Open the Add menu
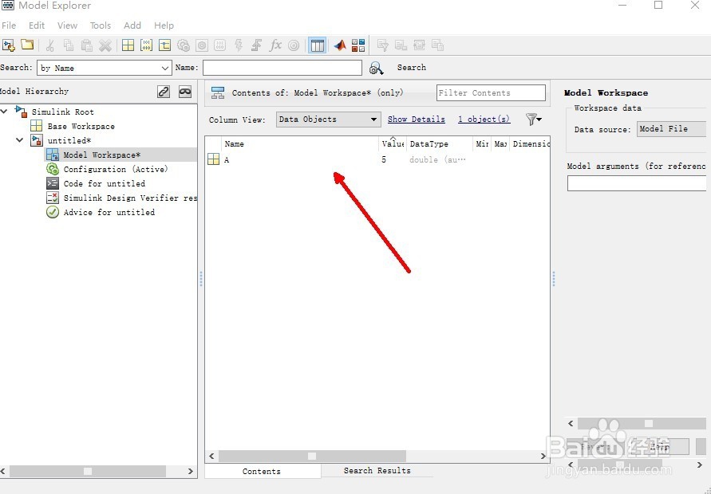The image size is (711, 494). point(132,25)
